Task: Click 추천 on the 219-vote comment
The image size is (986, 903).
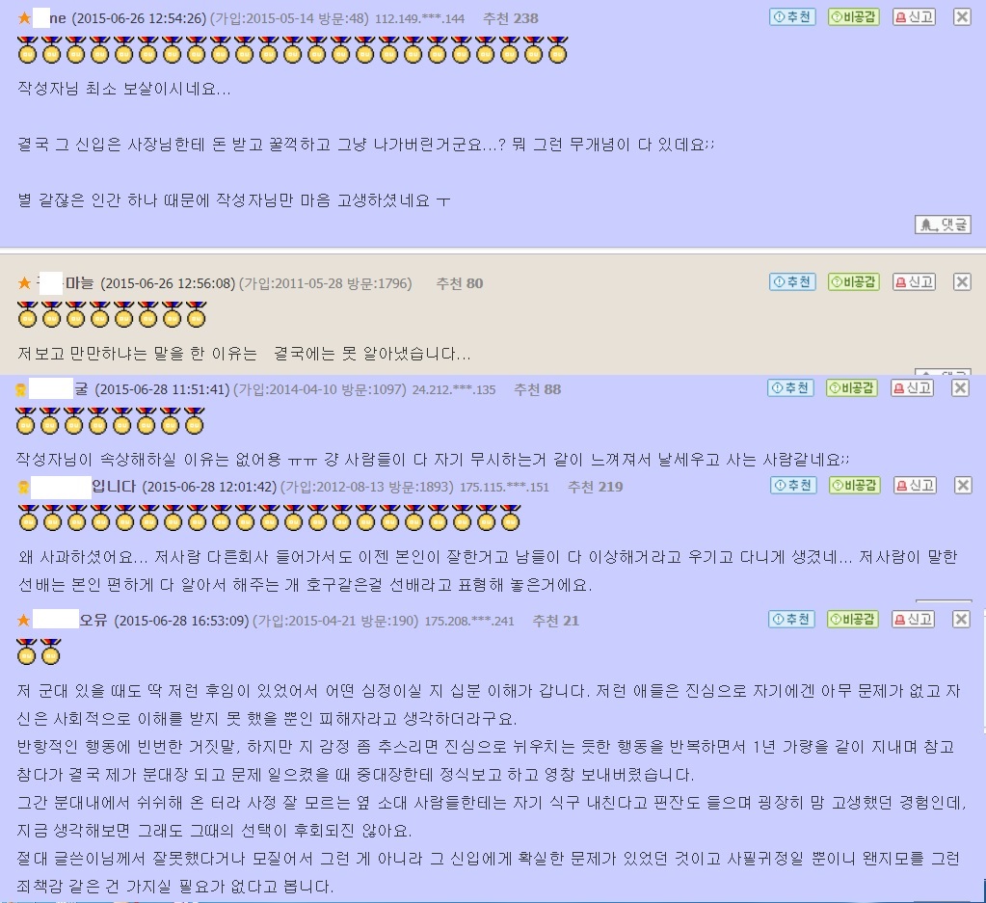Action: point(793,485)
